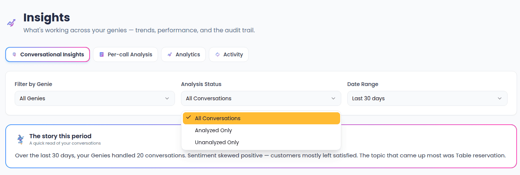Select Analyzed Only option

261,130
